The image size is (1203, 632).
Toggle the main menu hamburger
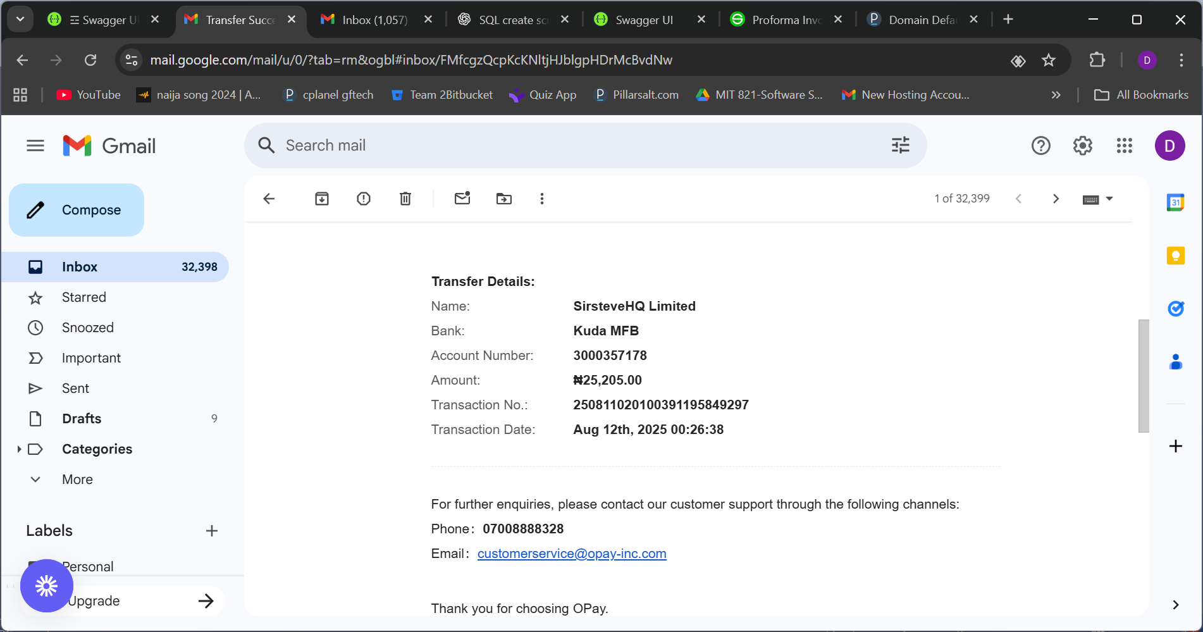click(x=35, y=146)
